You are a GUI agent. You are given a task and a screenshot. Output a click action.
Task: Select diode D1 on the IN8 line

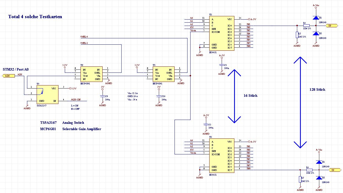click(x=319, y=162)
